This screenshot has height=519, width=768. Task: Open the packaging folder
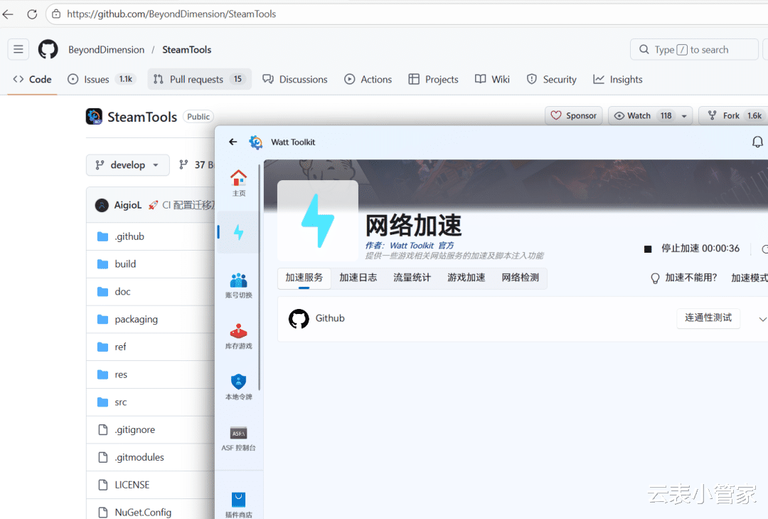136,320
